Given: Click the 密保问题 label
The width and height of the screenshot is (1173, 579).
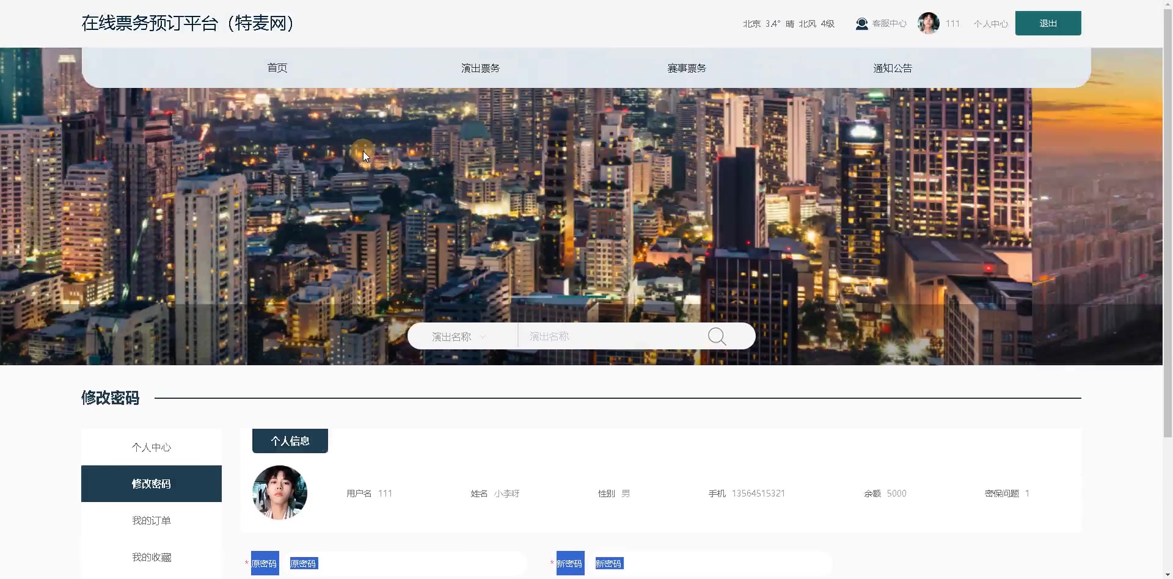Looking at the screenshot, I should 1001,493.
